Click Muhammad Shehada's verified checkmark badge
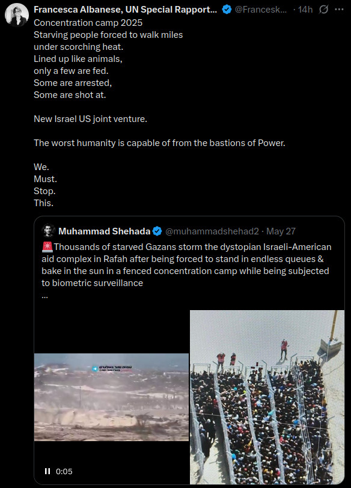Screen dimensions: 351x488 [157, 231]
